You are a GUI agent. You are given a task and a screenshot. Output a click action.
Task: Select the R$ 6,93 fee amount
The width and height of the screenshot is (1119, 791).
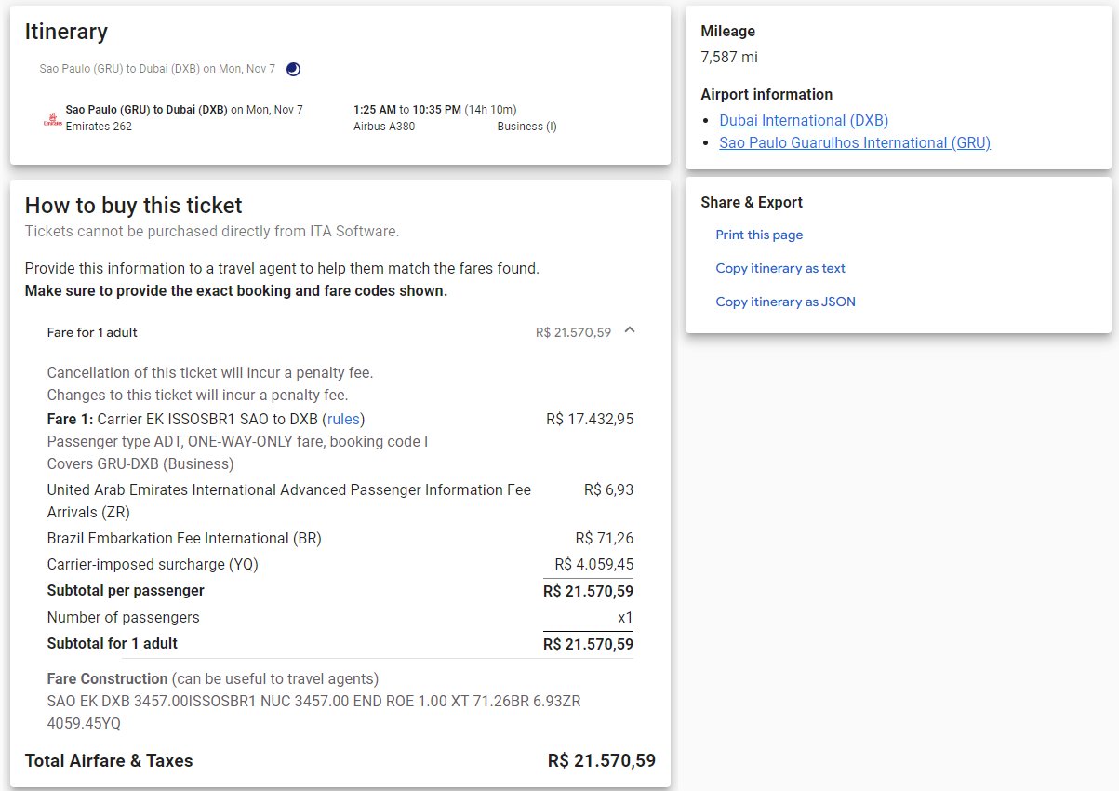point(608,489)
